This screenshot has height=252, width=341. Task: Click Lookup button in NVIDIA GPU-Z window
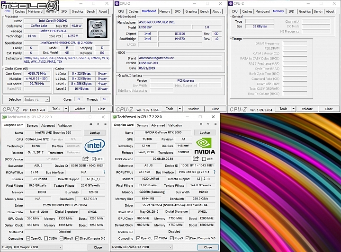point(205,132)
